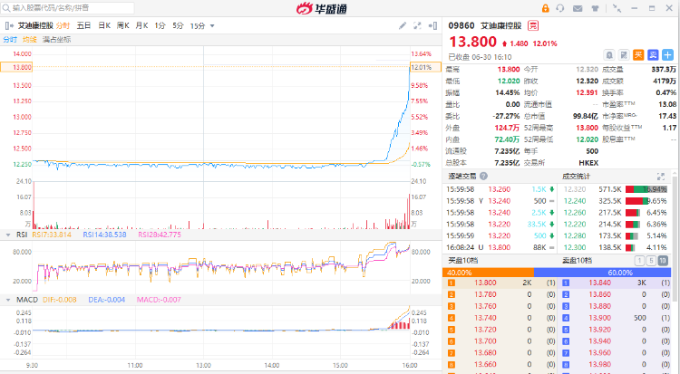
Task: Open the messages envelope icon
Action: 578,8
